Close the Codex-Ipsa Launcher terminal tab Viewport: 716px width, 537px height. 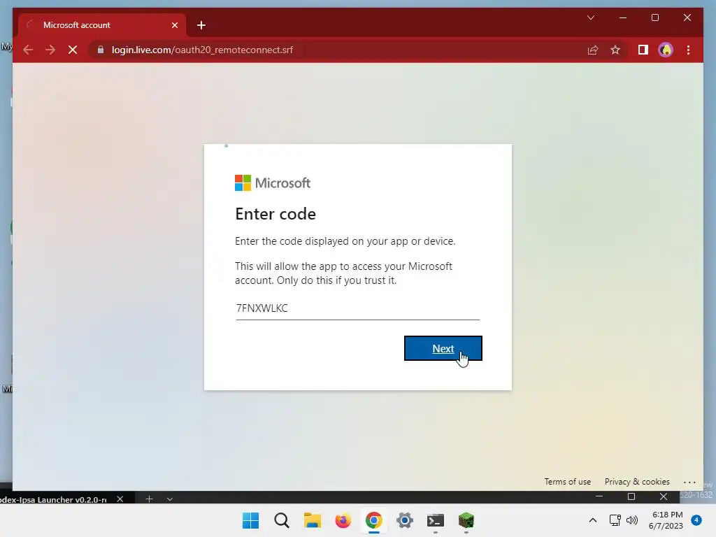(120, 499)
